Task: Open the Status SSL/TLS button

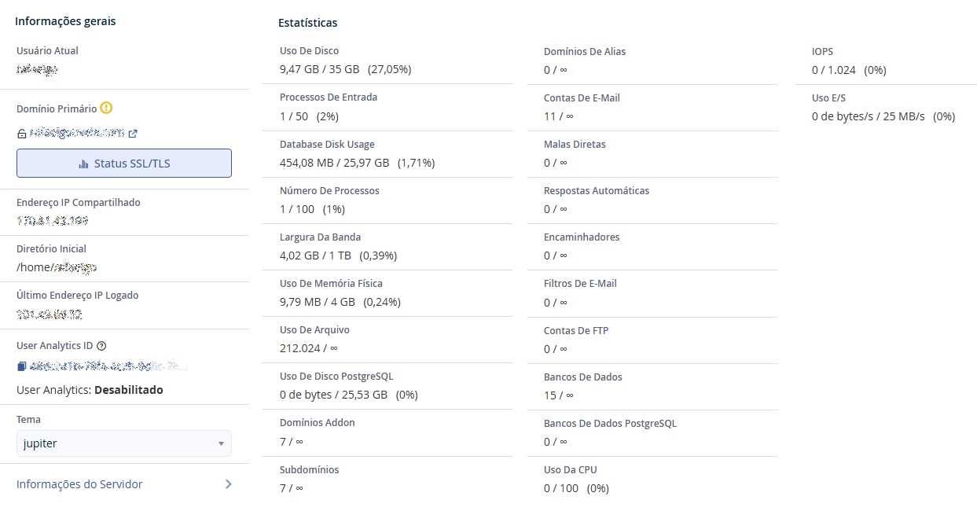Action: (124, 164)
